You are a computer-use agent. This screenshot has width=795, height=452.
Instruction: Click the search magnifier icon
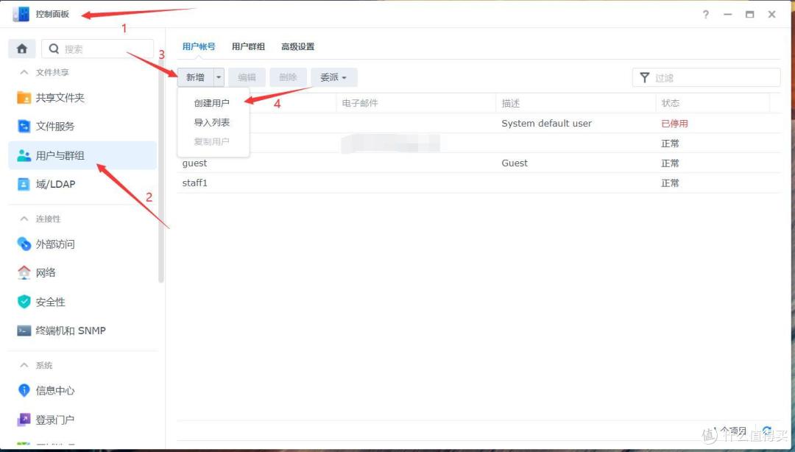click(x=54, y=49)
